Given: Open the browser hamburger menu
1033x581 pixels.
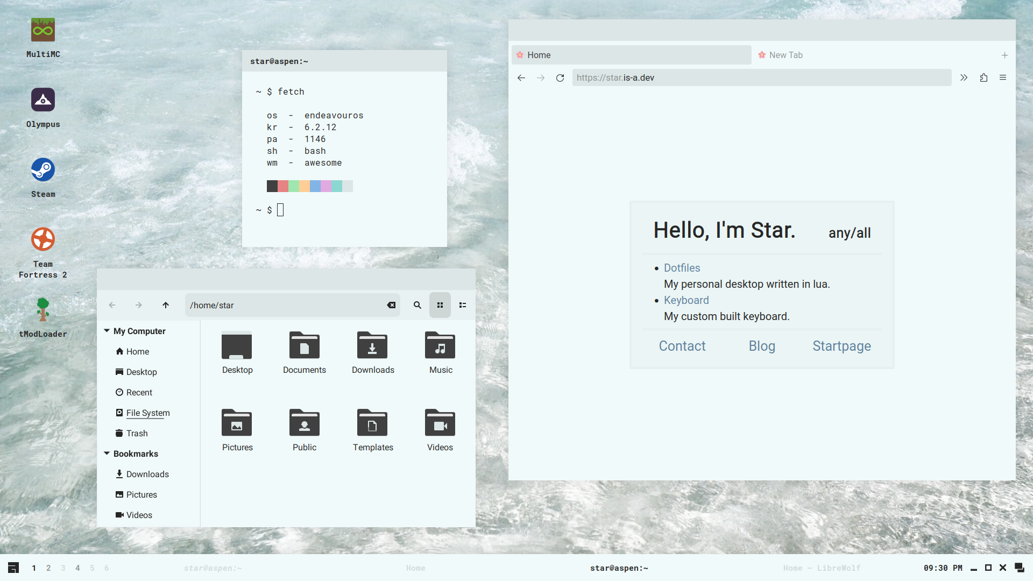Looking at the screenshot, I should 1003,78.
